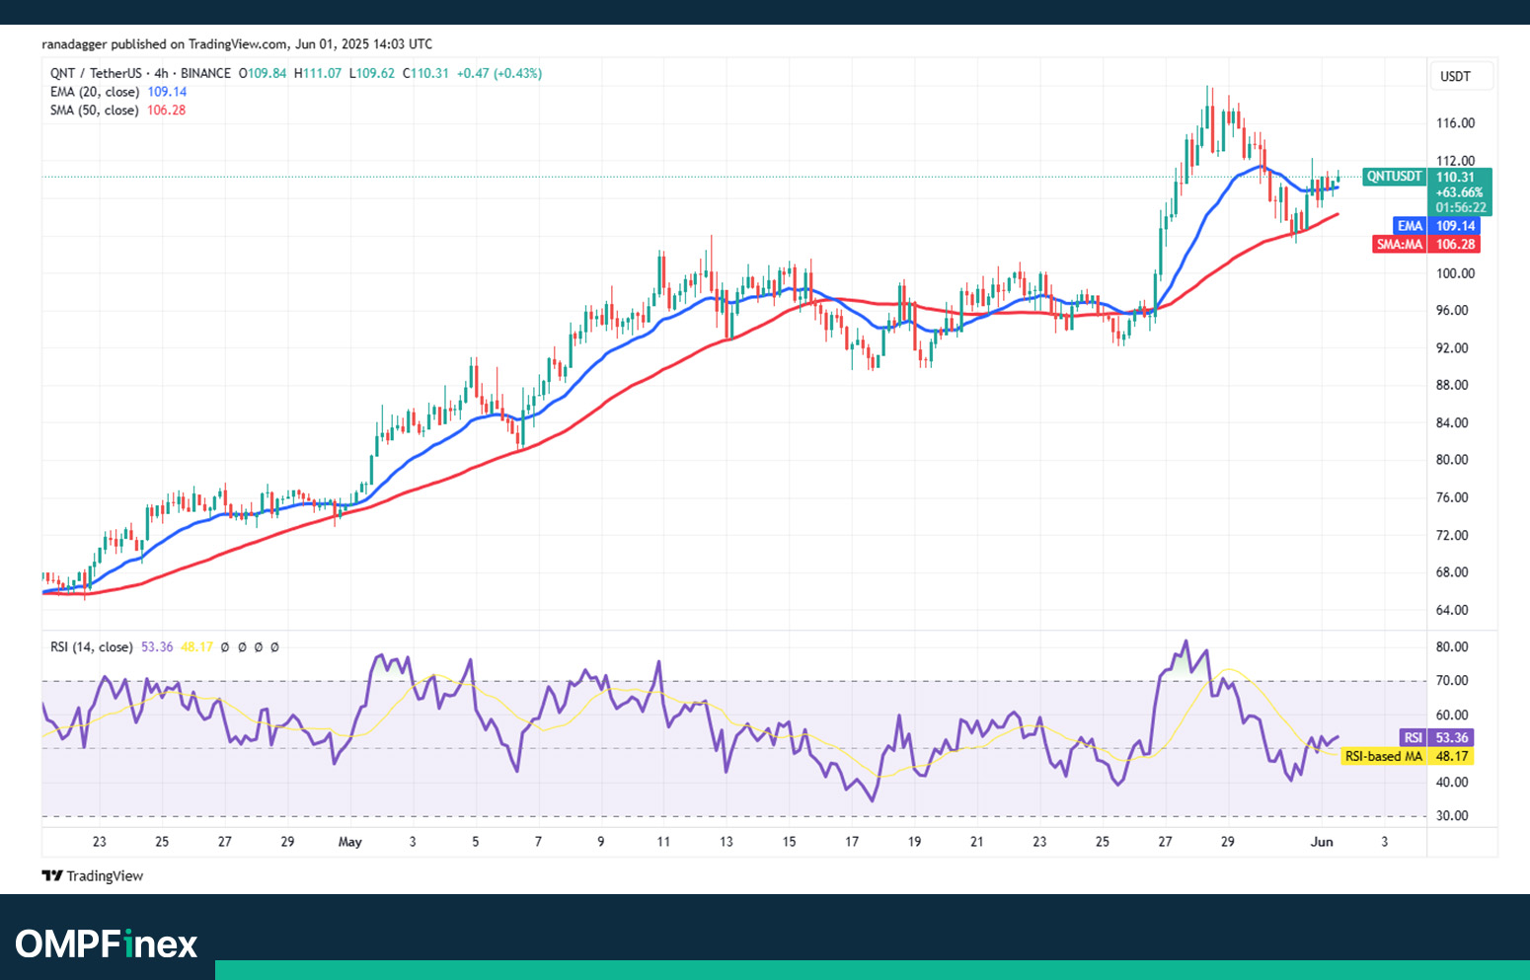The height and width of the screenshot is (980, 1530).
Task: Click the red SMA:MA label tag
Action: coord(1400,244)
